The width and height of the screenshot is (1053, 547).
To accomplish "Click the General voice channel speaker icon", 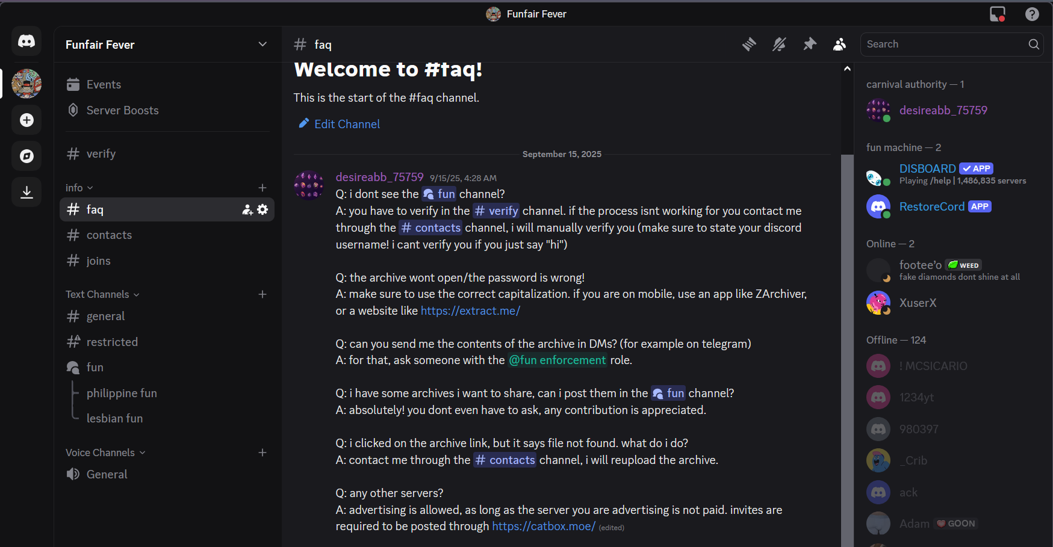I will coord(73,474).
